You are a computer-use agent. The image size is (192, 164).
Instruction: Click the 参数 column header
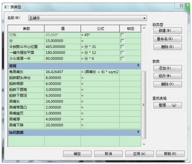(x=26, y=29)
